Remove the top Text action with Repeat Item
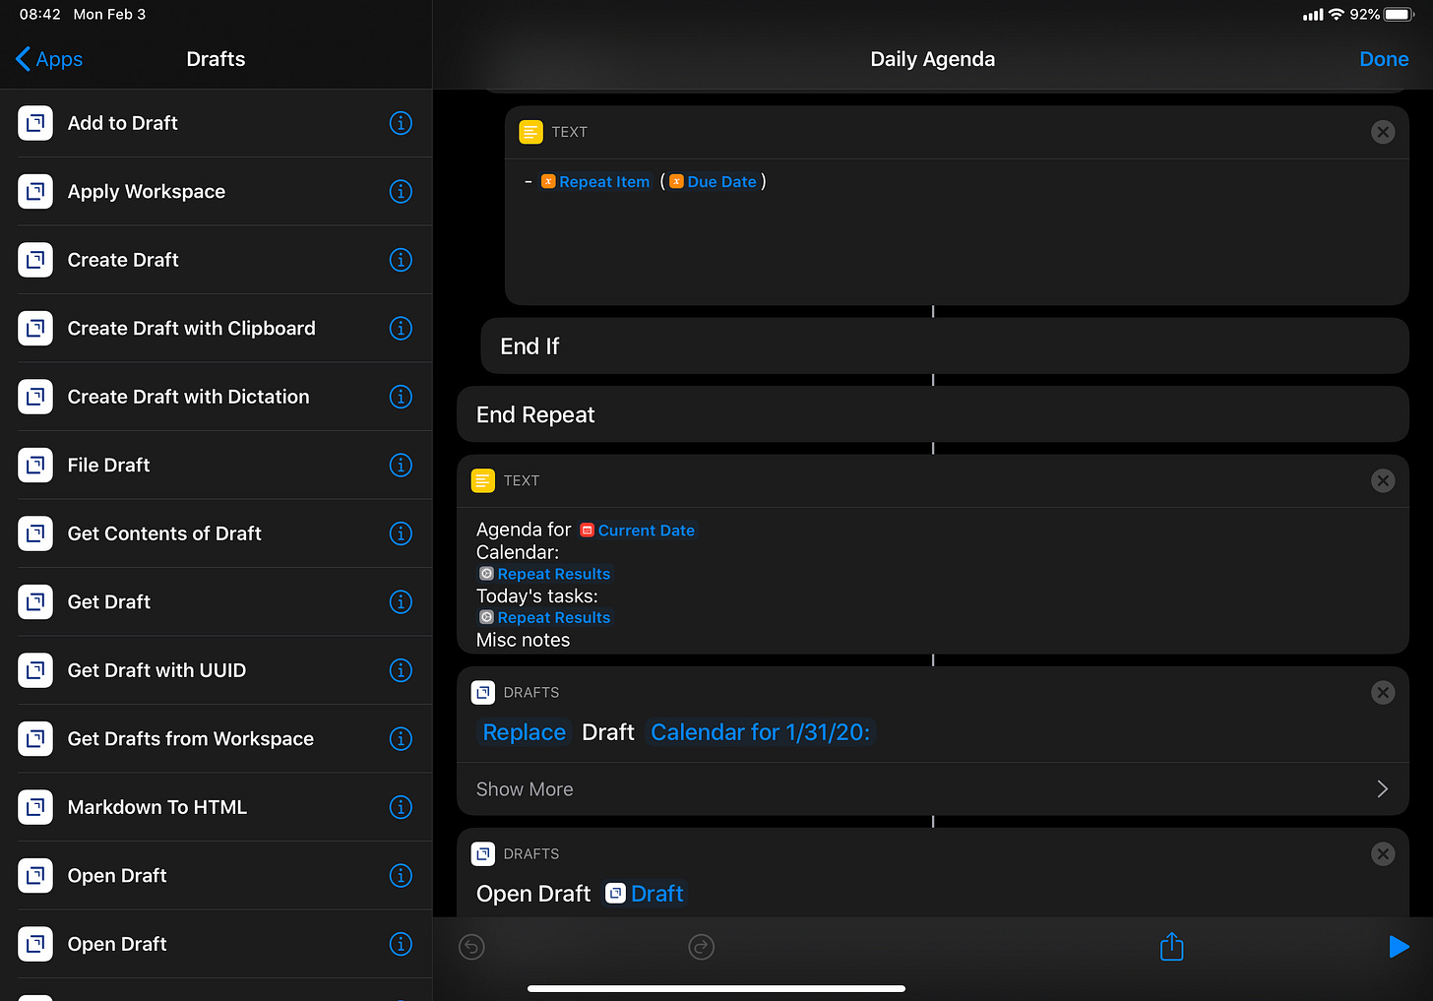 tap(1383, 132)
